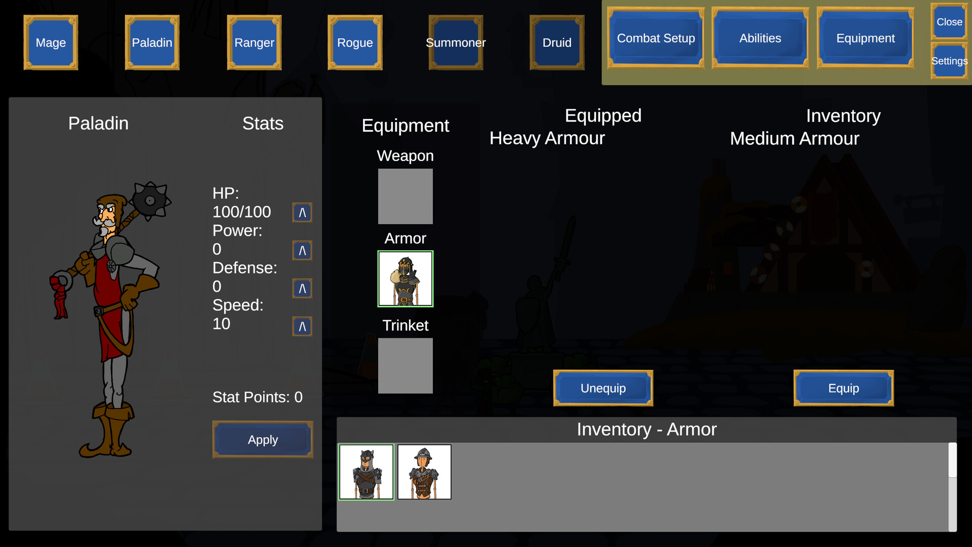Increase HP with its stat stepper
972x547 pixels.
302,212
